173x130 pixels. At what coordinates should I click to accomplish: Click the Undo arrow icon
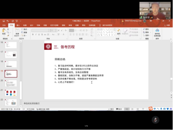(x=8, y=21)
